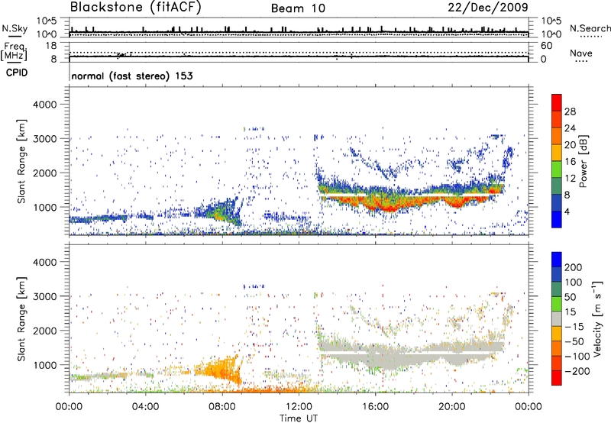Viewport: 611px width, 423px height.
Task: Click the '28' value on Power color bar
Action: point(570,111)
